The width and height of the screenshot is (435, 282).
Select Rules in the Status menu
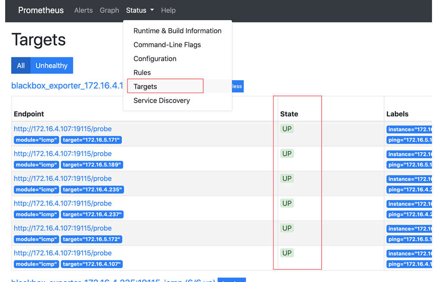tap(142, 72)
